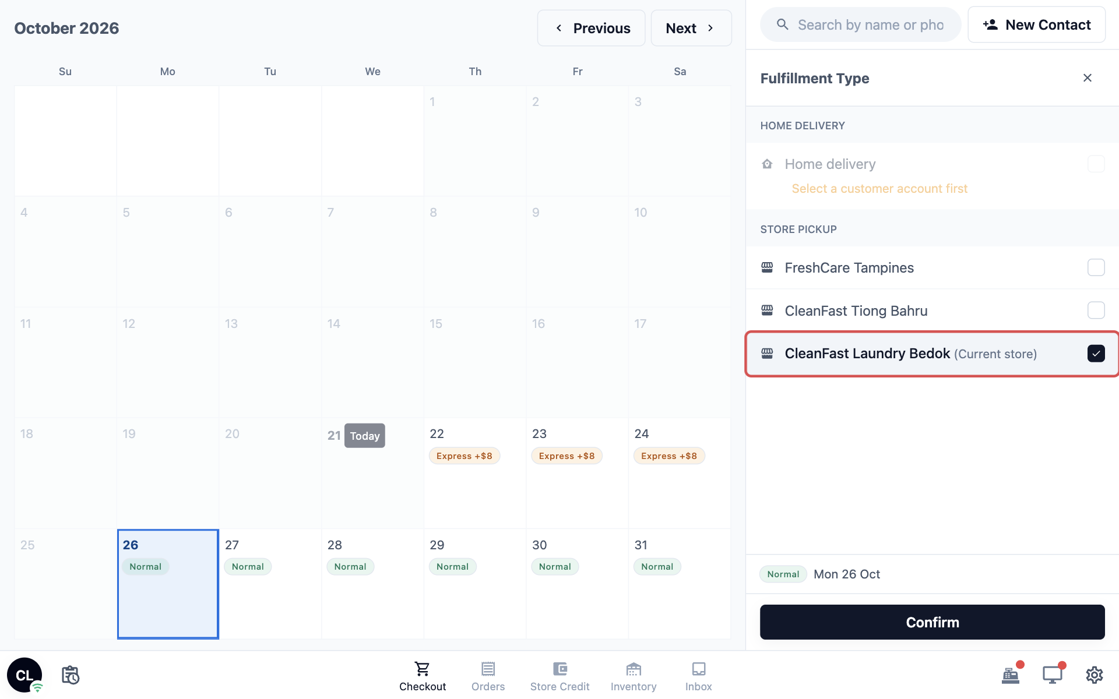Go to the Previous month
1119x699 pixels.
coord(591,28)
